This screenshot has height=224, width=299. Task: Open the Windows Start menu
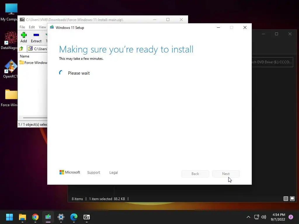(x=9, y=217)
